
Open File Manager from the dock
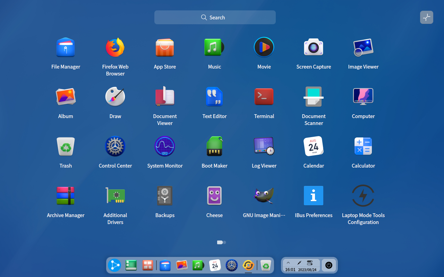(x=165, y=265)
